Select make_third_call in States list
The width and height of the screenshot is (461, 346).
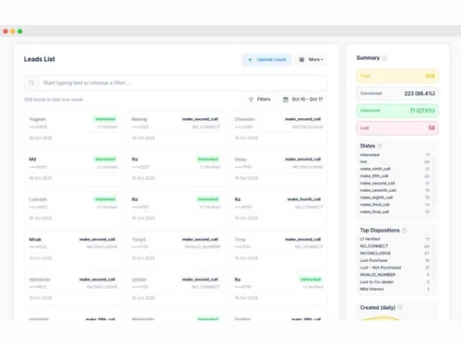395,205
